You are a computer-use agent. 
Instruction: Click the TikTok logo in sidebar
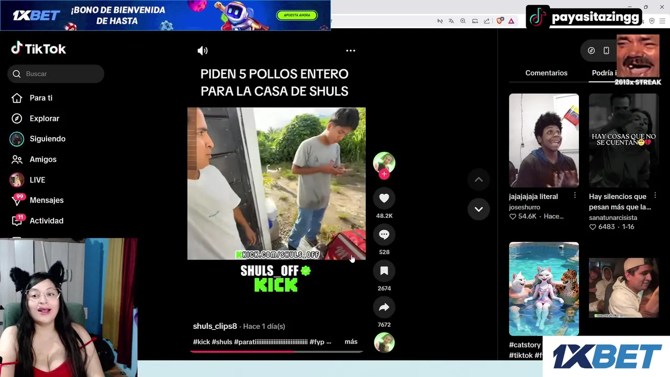point(38,49)
